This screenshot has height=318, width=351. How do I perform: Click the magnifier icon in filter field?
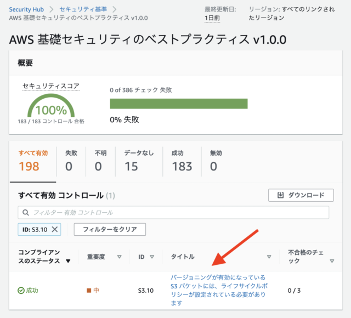(x=26, y=213)
